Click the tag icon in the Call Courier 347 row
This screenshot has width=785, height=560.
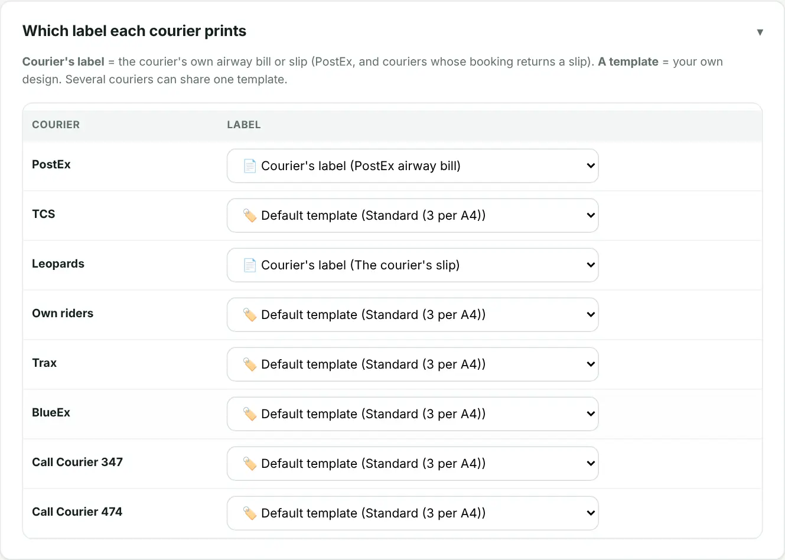pos(250,464)
